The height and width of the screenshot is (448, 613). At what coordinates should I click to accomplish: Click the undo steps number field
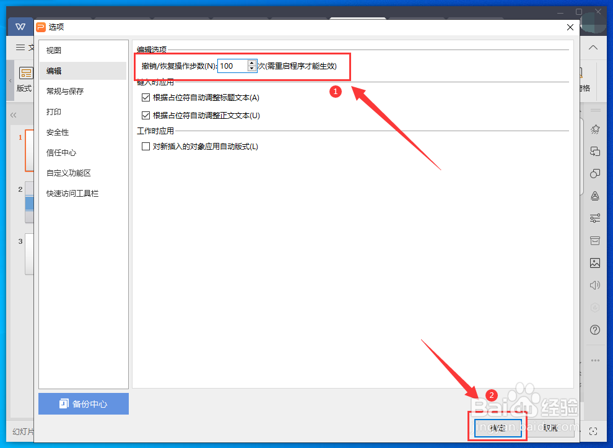pos(233,66)
